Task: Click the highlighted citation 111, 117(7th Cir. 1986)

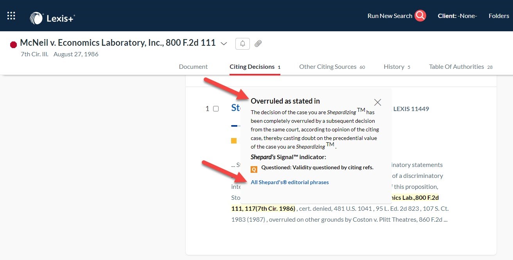Action: (263, 208)
